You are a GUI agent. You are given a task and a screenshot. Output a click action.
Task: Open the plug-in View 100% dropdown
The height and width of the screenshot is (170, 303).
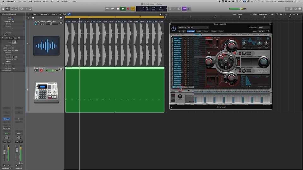click(261, 31)
